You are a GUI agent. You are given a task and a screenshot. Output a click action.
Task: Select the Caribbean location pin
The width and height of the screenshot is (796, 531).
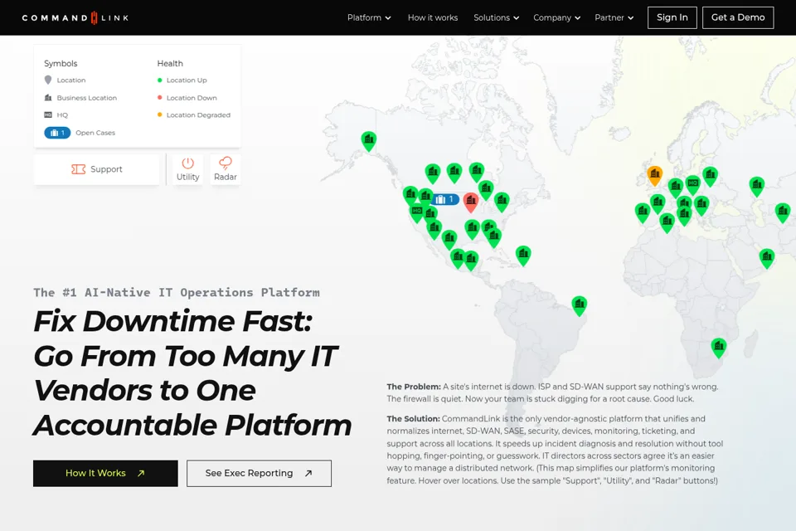tap(523, 256)
